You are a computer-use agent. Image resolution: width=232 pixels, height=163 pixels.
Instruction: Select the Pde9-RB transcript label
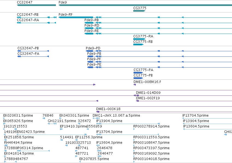92,20
